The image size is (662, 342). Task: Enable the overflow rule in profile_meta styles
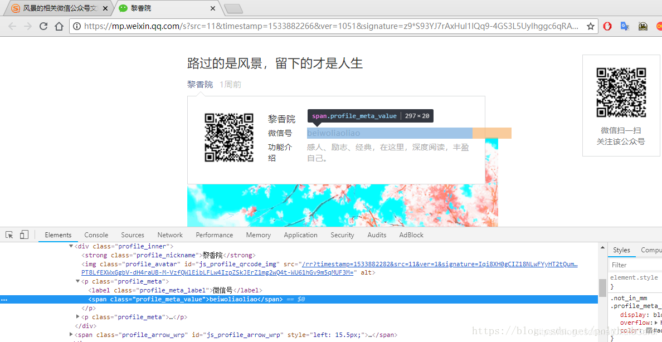[616, 322]
